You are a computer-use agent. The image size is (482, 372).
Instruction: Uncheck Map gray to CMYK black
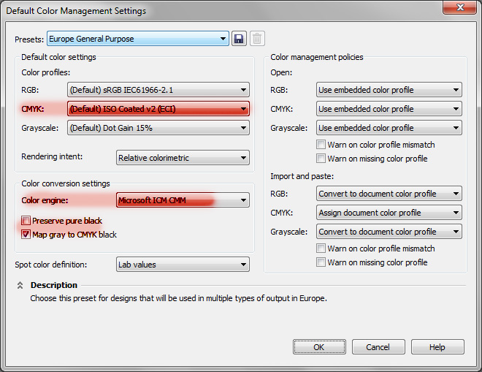click(x=26, y=235)
